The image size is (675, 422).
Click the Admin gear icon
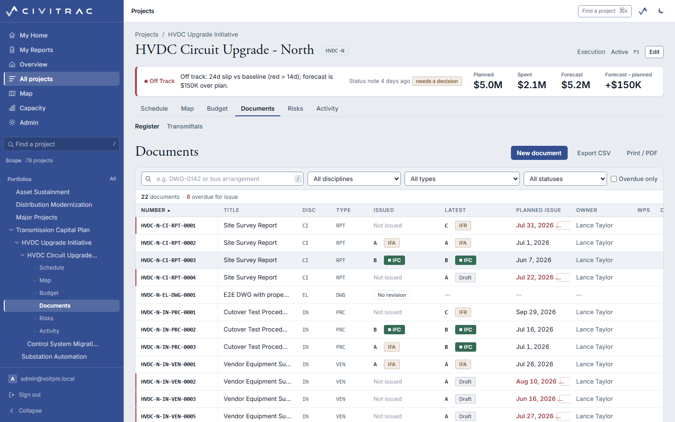coord(12,122)
